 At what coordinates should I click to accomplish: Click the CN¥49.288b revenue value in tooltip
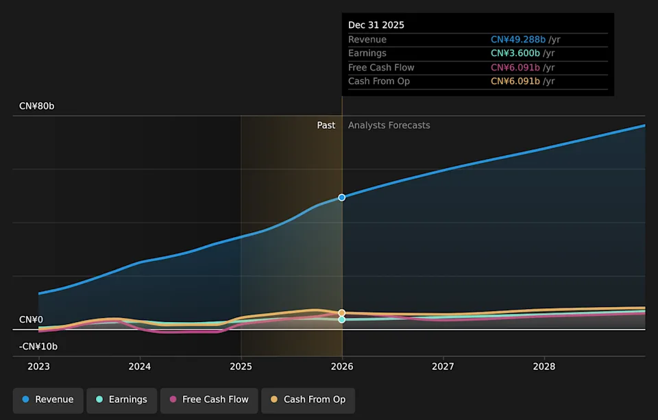(x=518, y=40)
